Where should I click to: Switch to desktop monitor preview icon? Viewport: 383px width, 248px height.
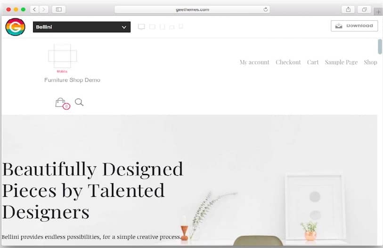pyautogui.click(x=141, y=27)
